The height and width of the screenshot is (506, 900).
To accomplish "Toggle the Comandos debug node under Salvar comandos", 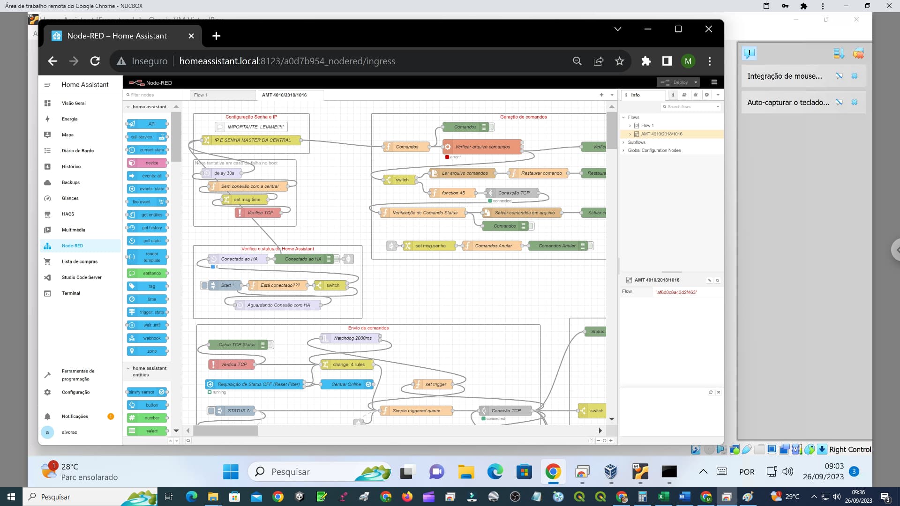I will pos(531,226).
